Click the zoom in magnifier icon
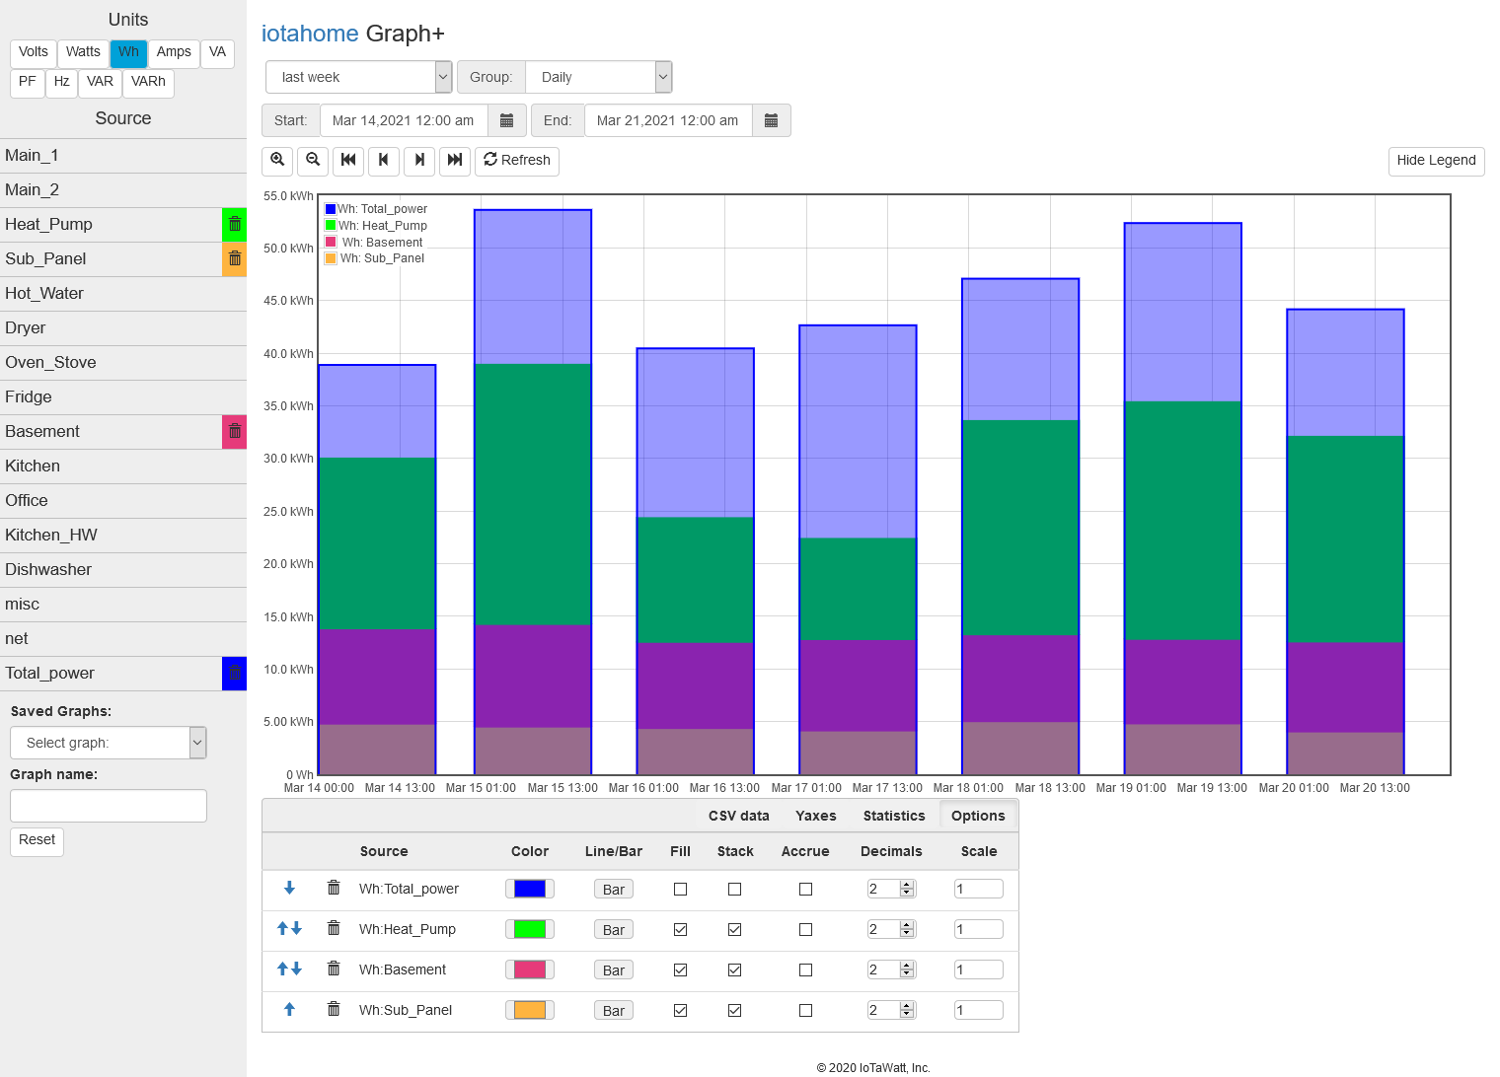Image resolution: width=1500 pixels, height=1077 pixels. coord(277,160)
